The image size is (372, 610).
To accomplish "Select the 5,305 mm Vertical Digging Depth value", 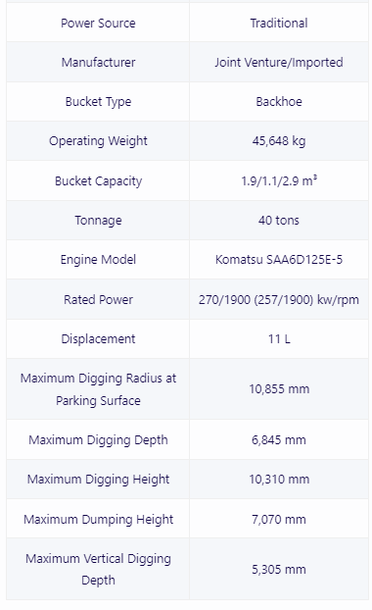I will click(279, 570).
